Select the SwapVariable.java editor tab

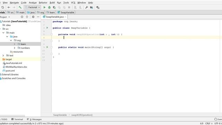tap(55, 17)
